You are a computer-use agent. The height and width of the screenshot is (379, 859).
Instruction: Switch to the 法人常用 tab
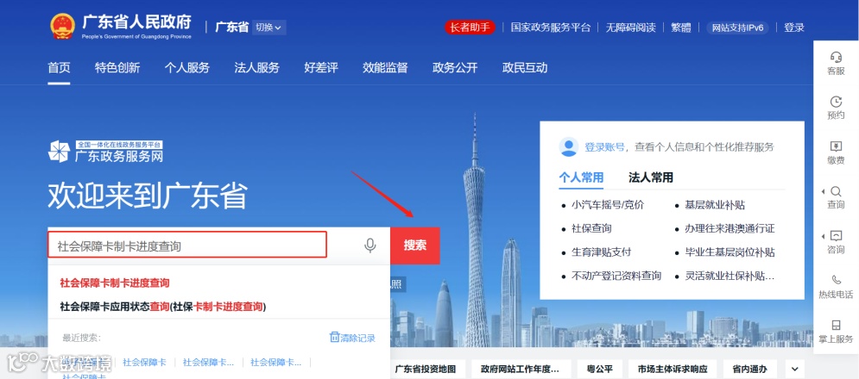(651, 177)
